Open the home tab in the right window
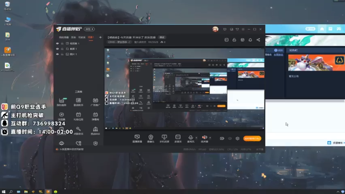 (322, 29)
